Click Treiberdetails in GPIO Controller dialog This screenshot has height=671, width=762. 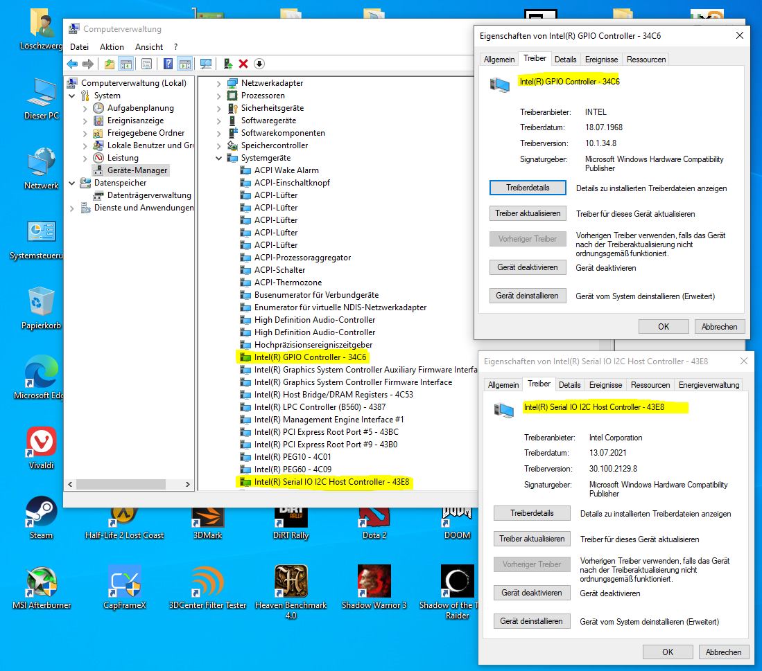528,188
